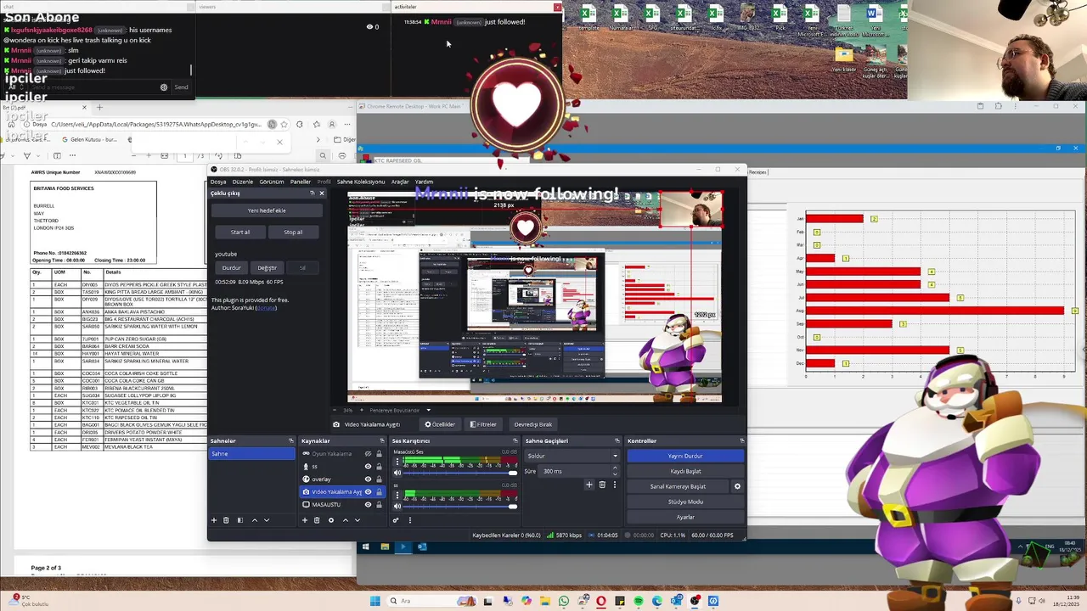Open transition properties three-dot menu
This screenshot has height=611, width=1087.
(x=615, y=485)
